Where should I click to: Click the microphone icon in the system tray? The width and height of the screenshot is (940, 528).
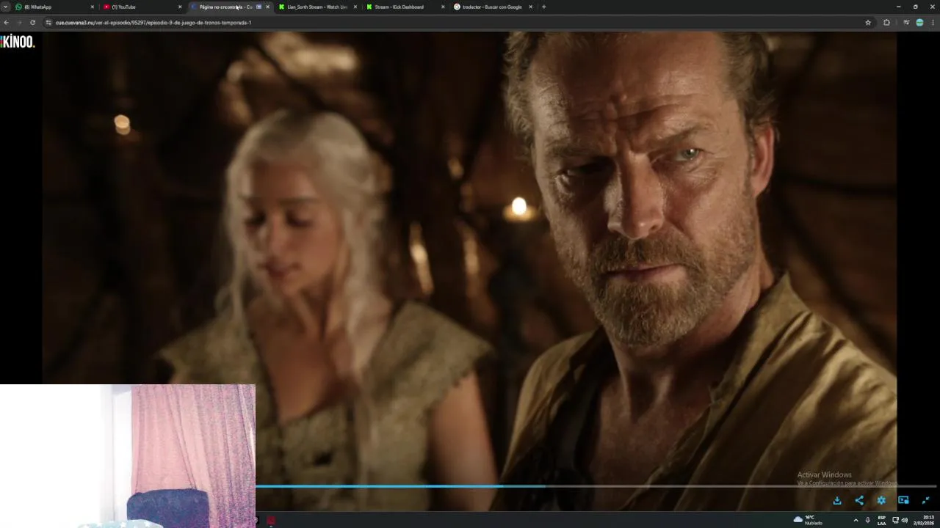[867, 520]
